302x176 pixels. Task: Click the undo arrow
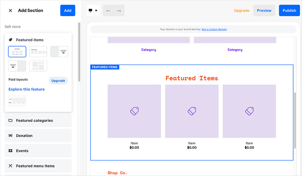[x=109, y=11]
